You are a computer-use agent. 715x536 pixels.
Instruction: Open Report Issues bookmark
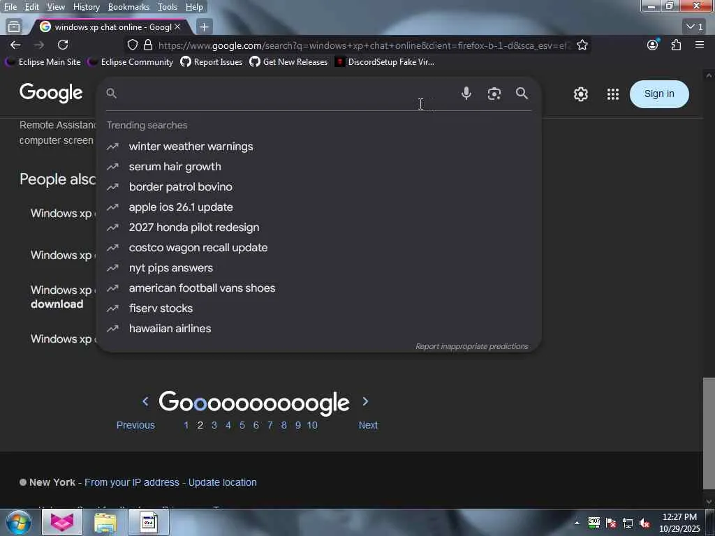pos(211,62)
